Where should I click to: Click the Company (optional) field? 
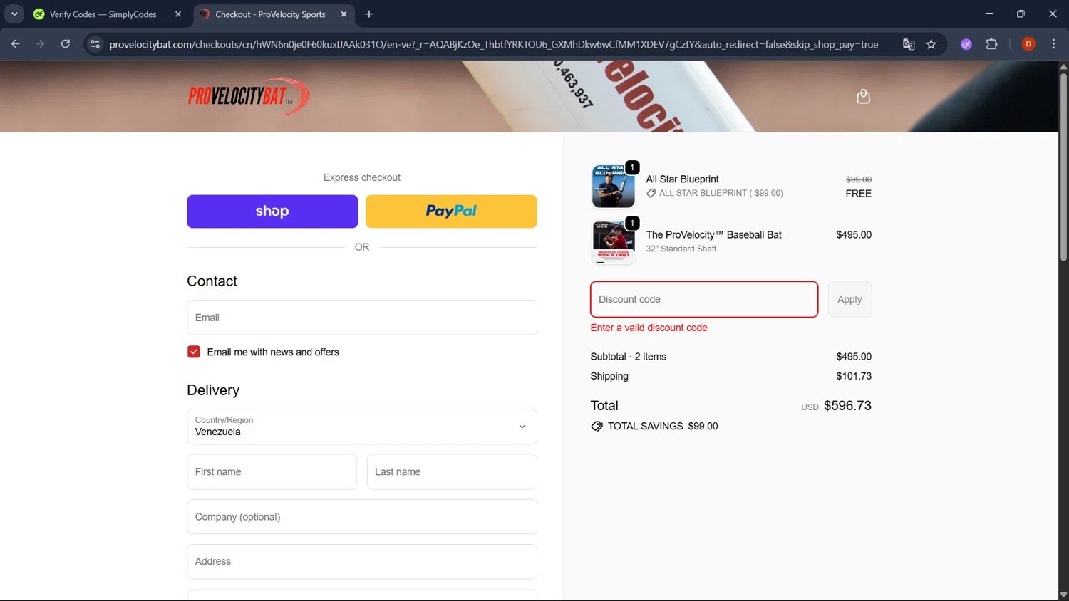[362, 517]
